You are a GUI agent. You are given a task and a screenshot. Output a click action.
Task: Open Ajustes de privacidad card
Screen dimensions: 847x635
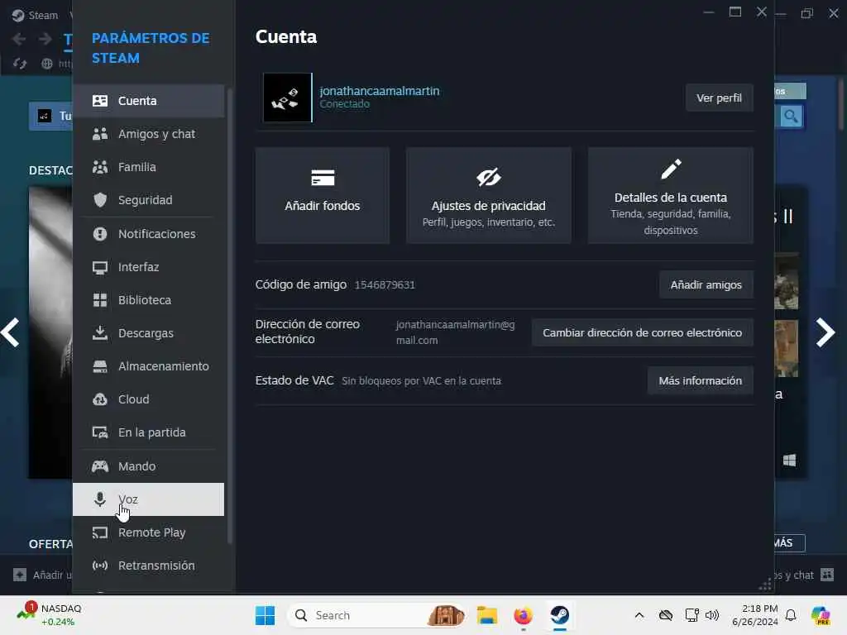488,195
